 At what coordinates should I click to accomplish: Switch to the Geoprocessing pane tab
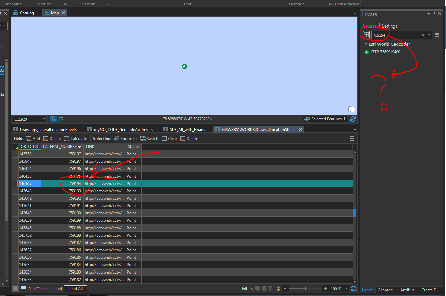point(386,290)
